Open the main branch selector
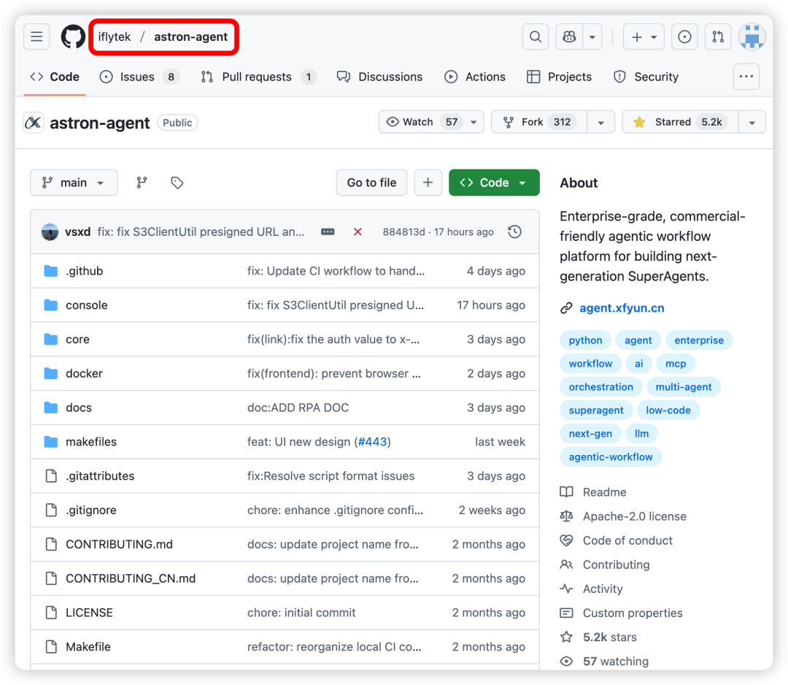Screen dimensions: 788x685 [x=74, y=183]
